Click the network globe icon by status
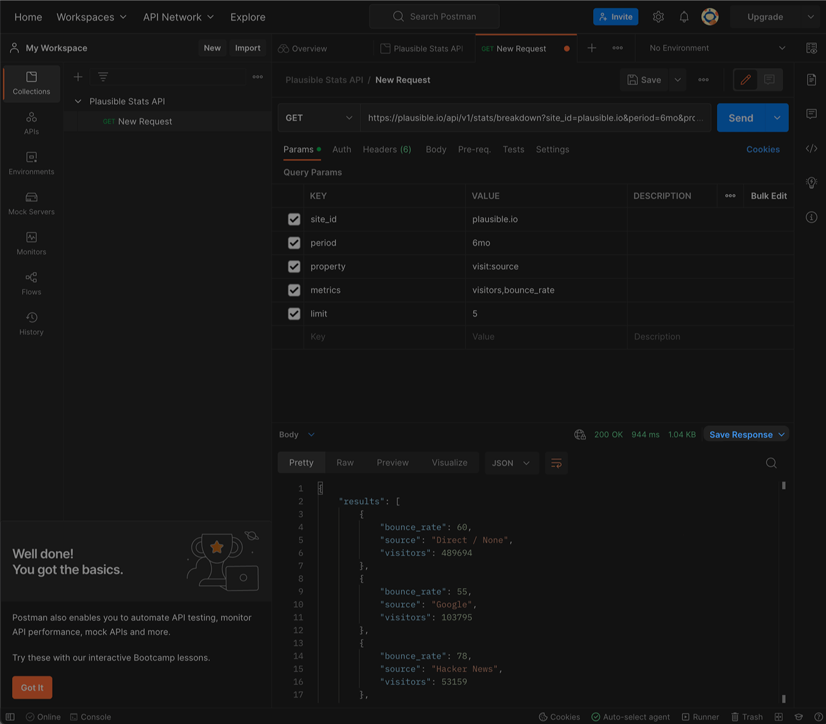Image resolution: width=826 pixels, height=724 pixels. point(580,435)
